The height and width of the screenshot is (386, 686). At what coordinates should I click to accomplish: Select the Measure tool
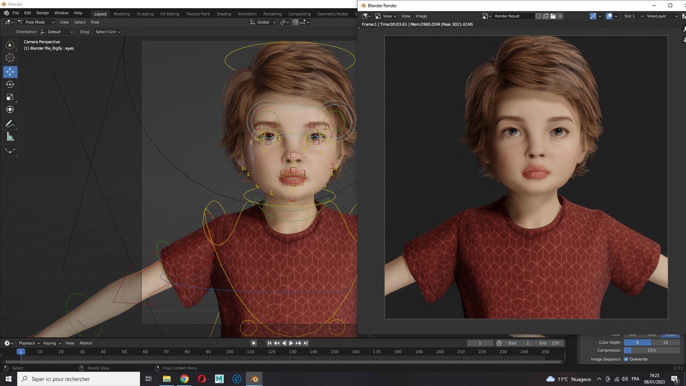click(10, 136)
